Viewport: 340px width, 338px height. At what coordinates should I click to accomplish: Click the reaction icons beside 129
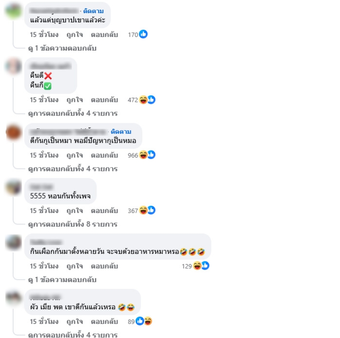pos(201,266)
